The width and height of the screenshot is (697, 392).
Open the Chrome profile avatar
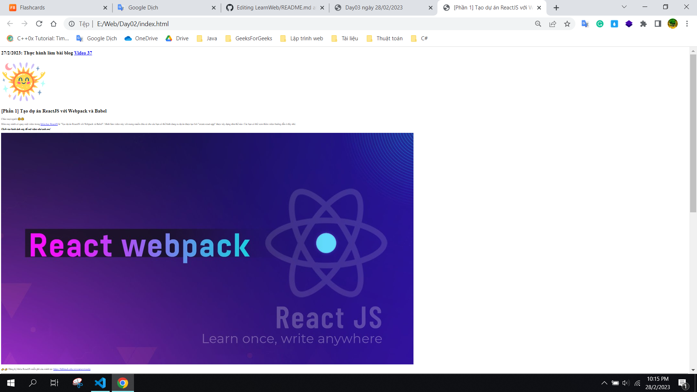(673, 24)
